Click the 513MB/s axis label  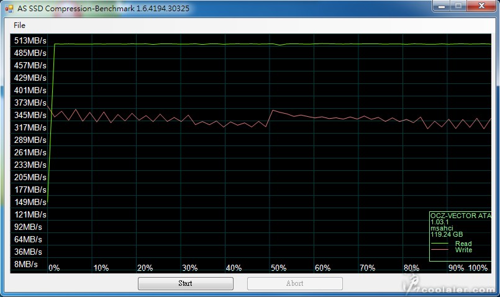point(30,40)
